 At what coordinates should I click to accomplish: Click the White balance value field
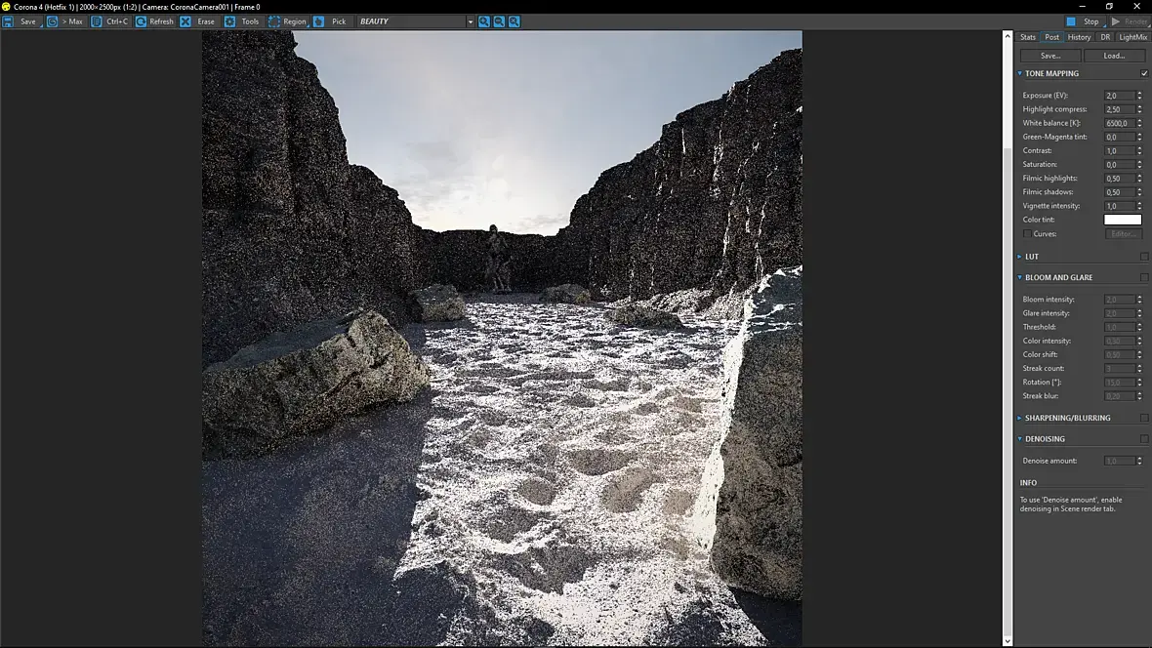point(1120,123)
